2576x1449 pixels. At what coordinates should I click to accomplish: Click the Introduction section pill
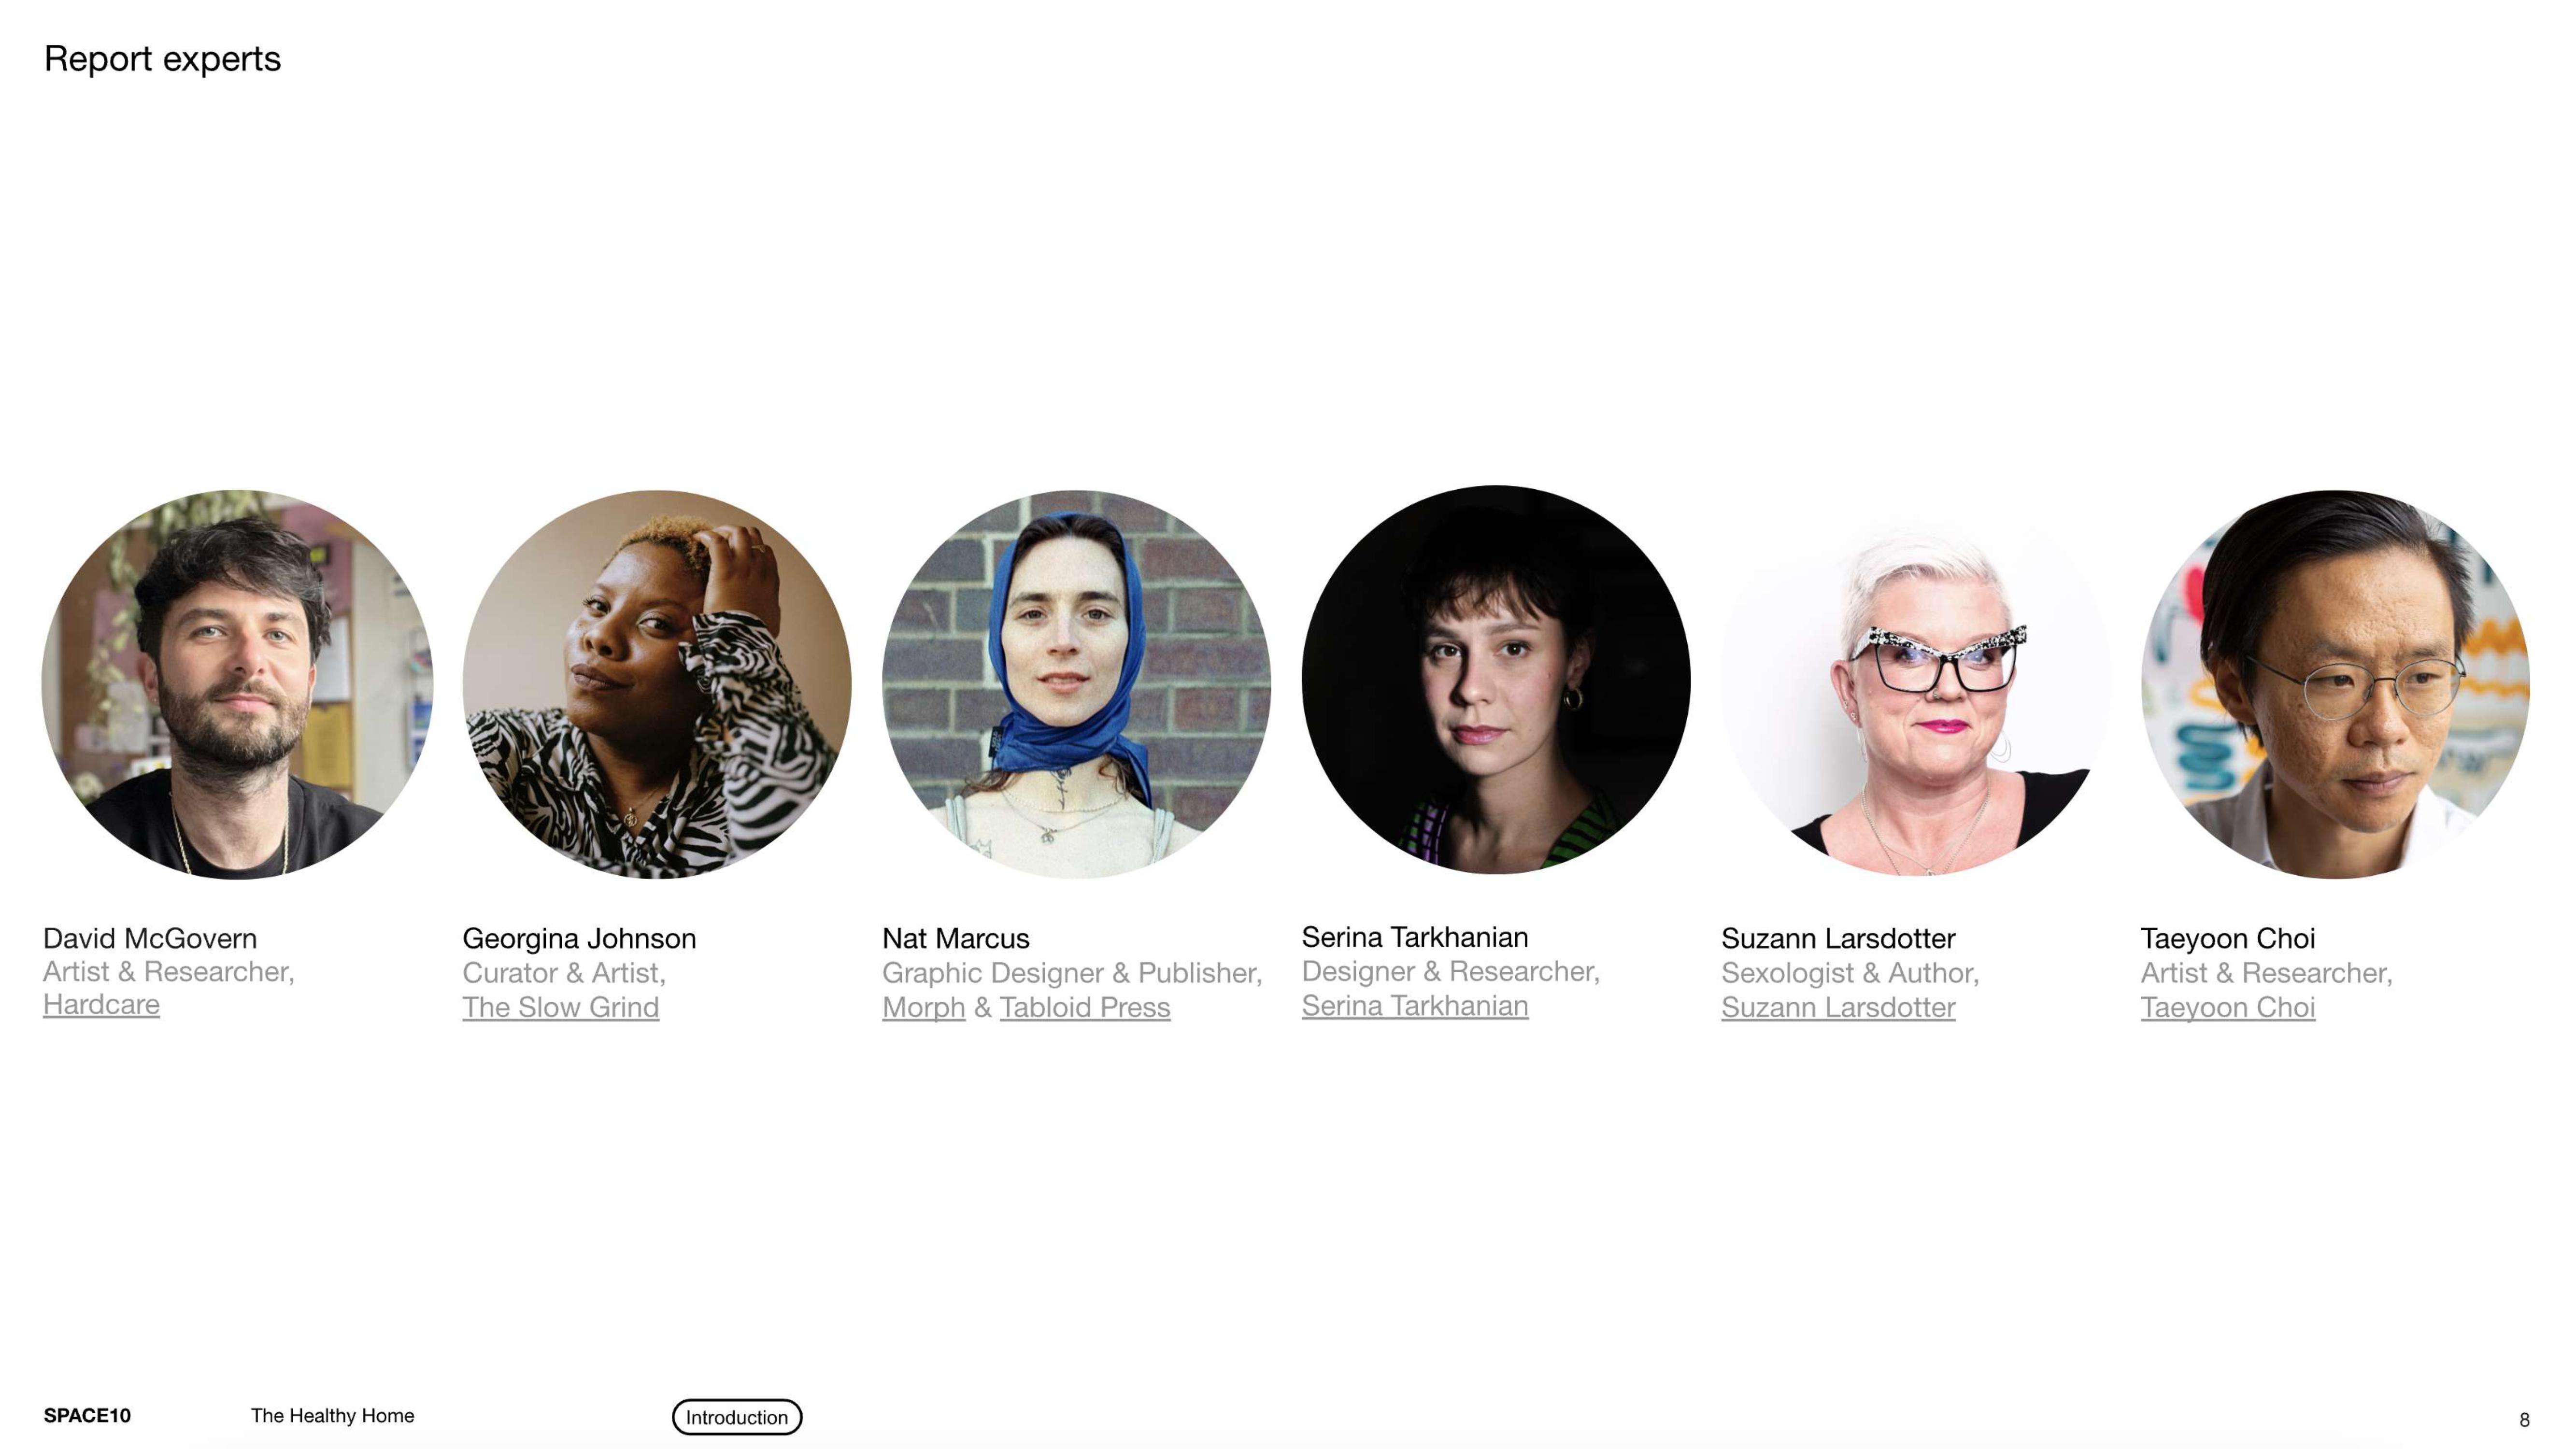click(x=737, y=1417)
